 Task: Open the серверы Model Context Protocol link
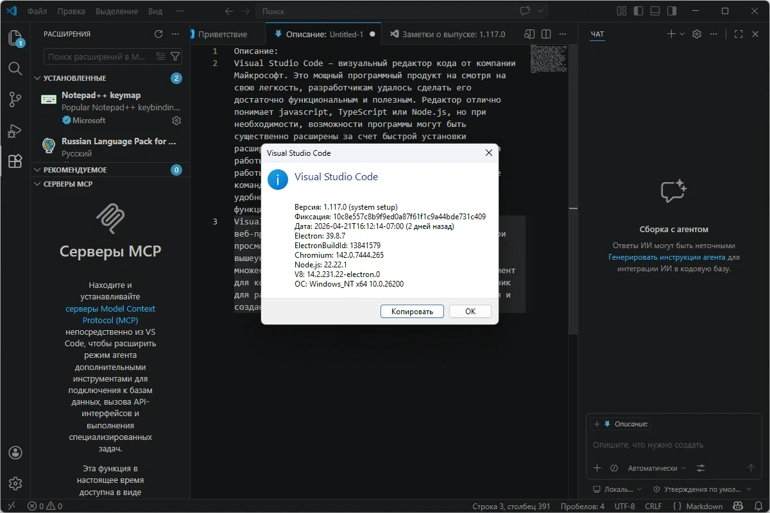coord(110,314)
